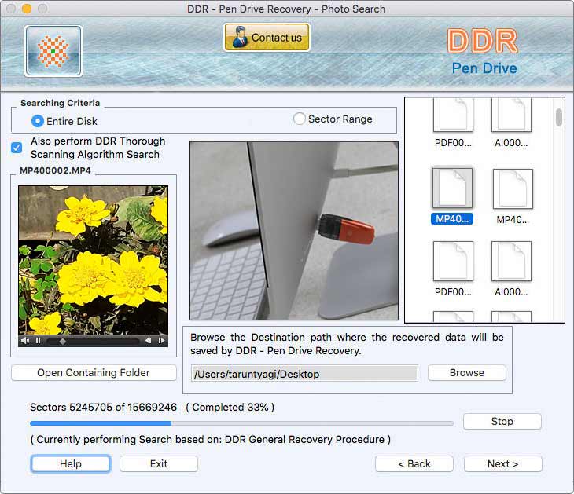Select the unselected MP40... file icon
This screenshot has width=574, height=494.
click(513, 188)
